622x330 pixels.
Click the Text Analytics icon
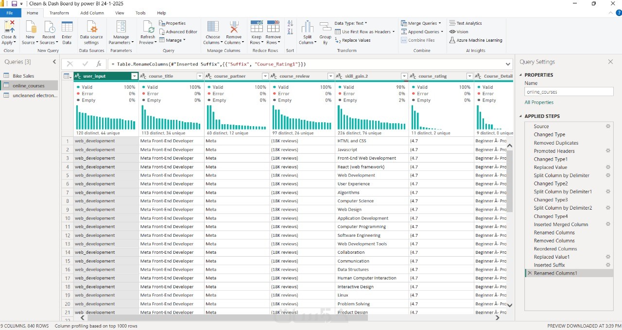(x=466, y=23)
